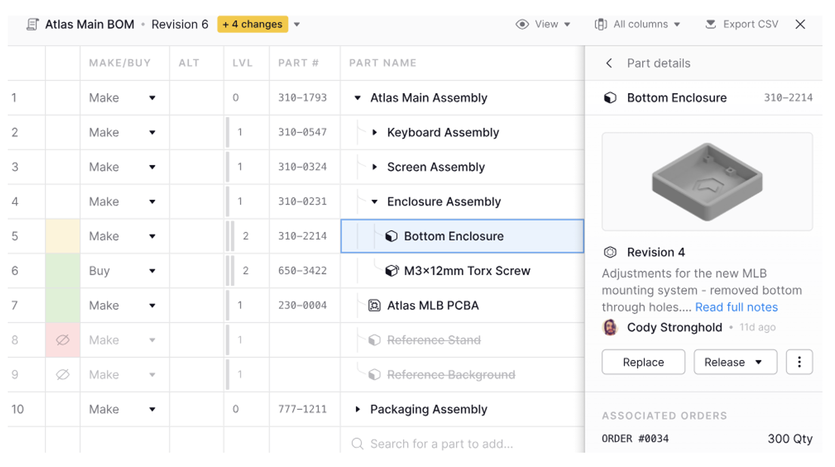Click the Revision 4 hexagon icon
The width and height of the screenshot is (835, 467).
pyautogui.click(x=610, y=252)
